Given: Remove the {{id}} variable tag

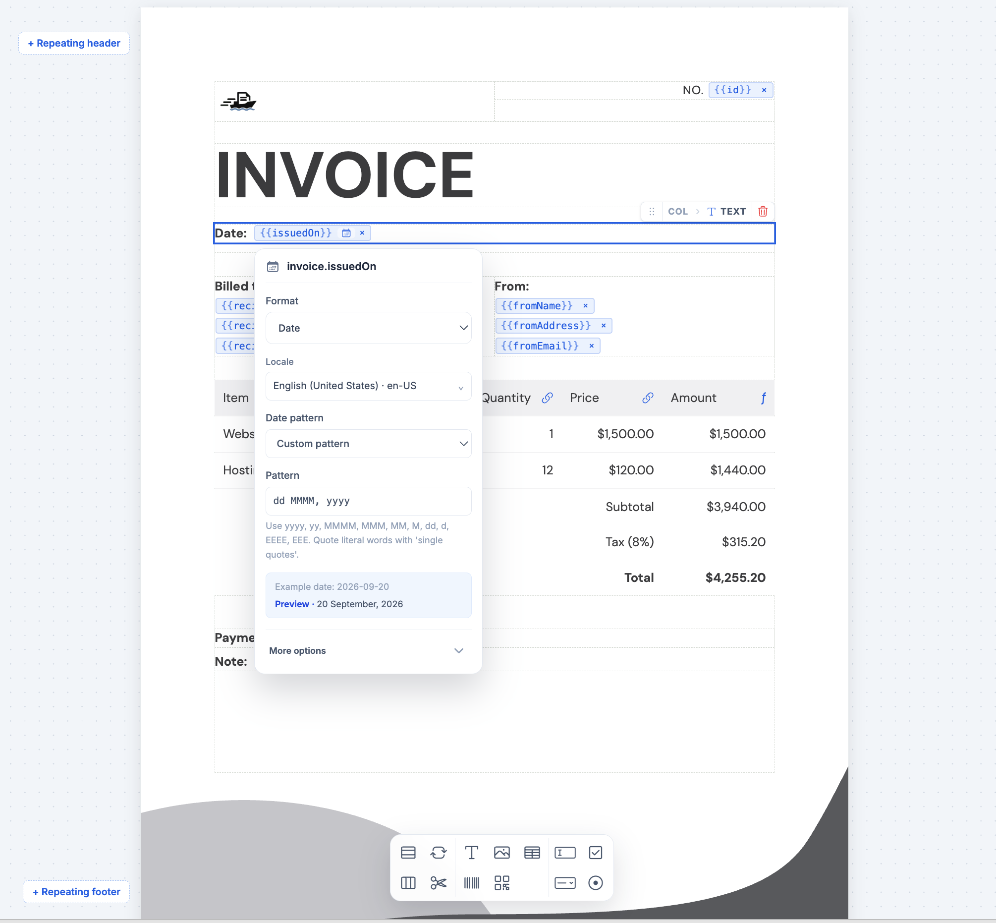Looking at the screenshot, I should pyautogui.click(x=764, y=90).
